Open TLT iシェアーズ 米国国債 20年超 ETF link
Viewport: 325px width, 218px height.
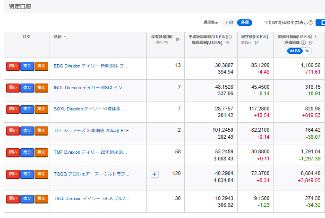pos(91,131)
